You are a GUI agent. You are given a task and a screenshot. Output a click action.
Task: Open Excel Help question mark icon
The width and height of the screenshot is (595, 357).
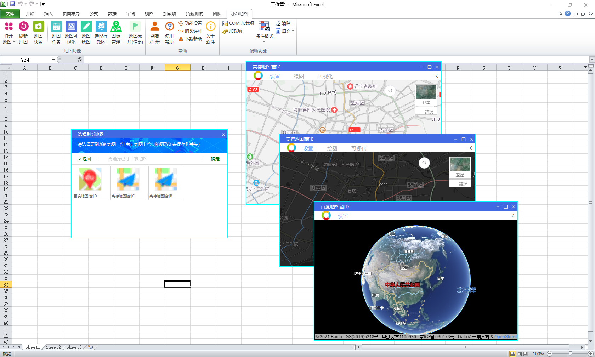[x=568, y=13]
